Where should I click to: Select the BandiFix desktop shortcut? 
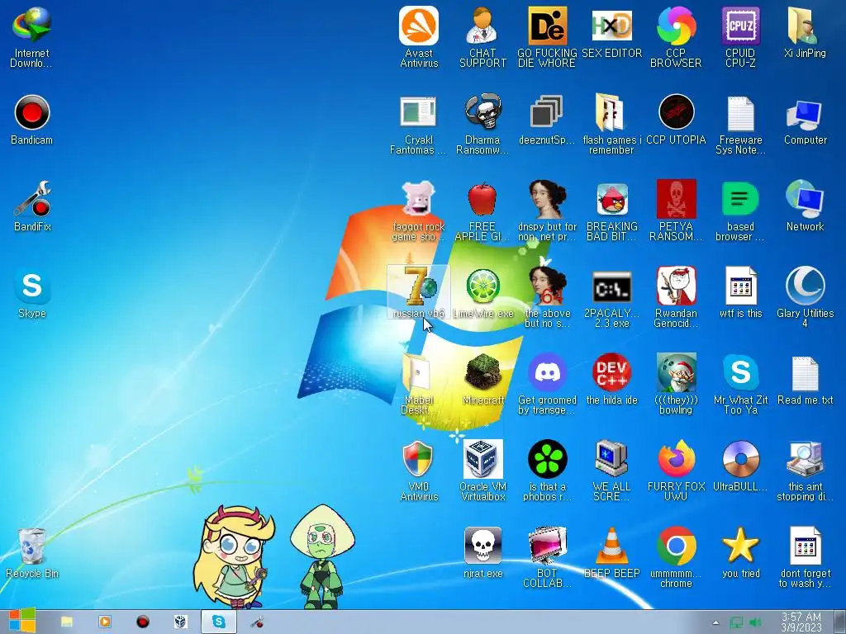tap(32, 206)
